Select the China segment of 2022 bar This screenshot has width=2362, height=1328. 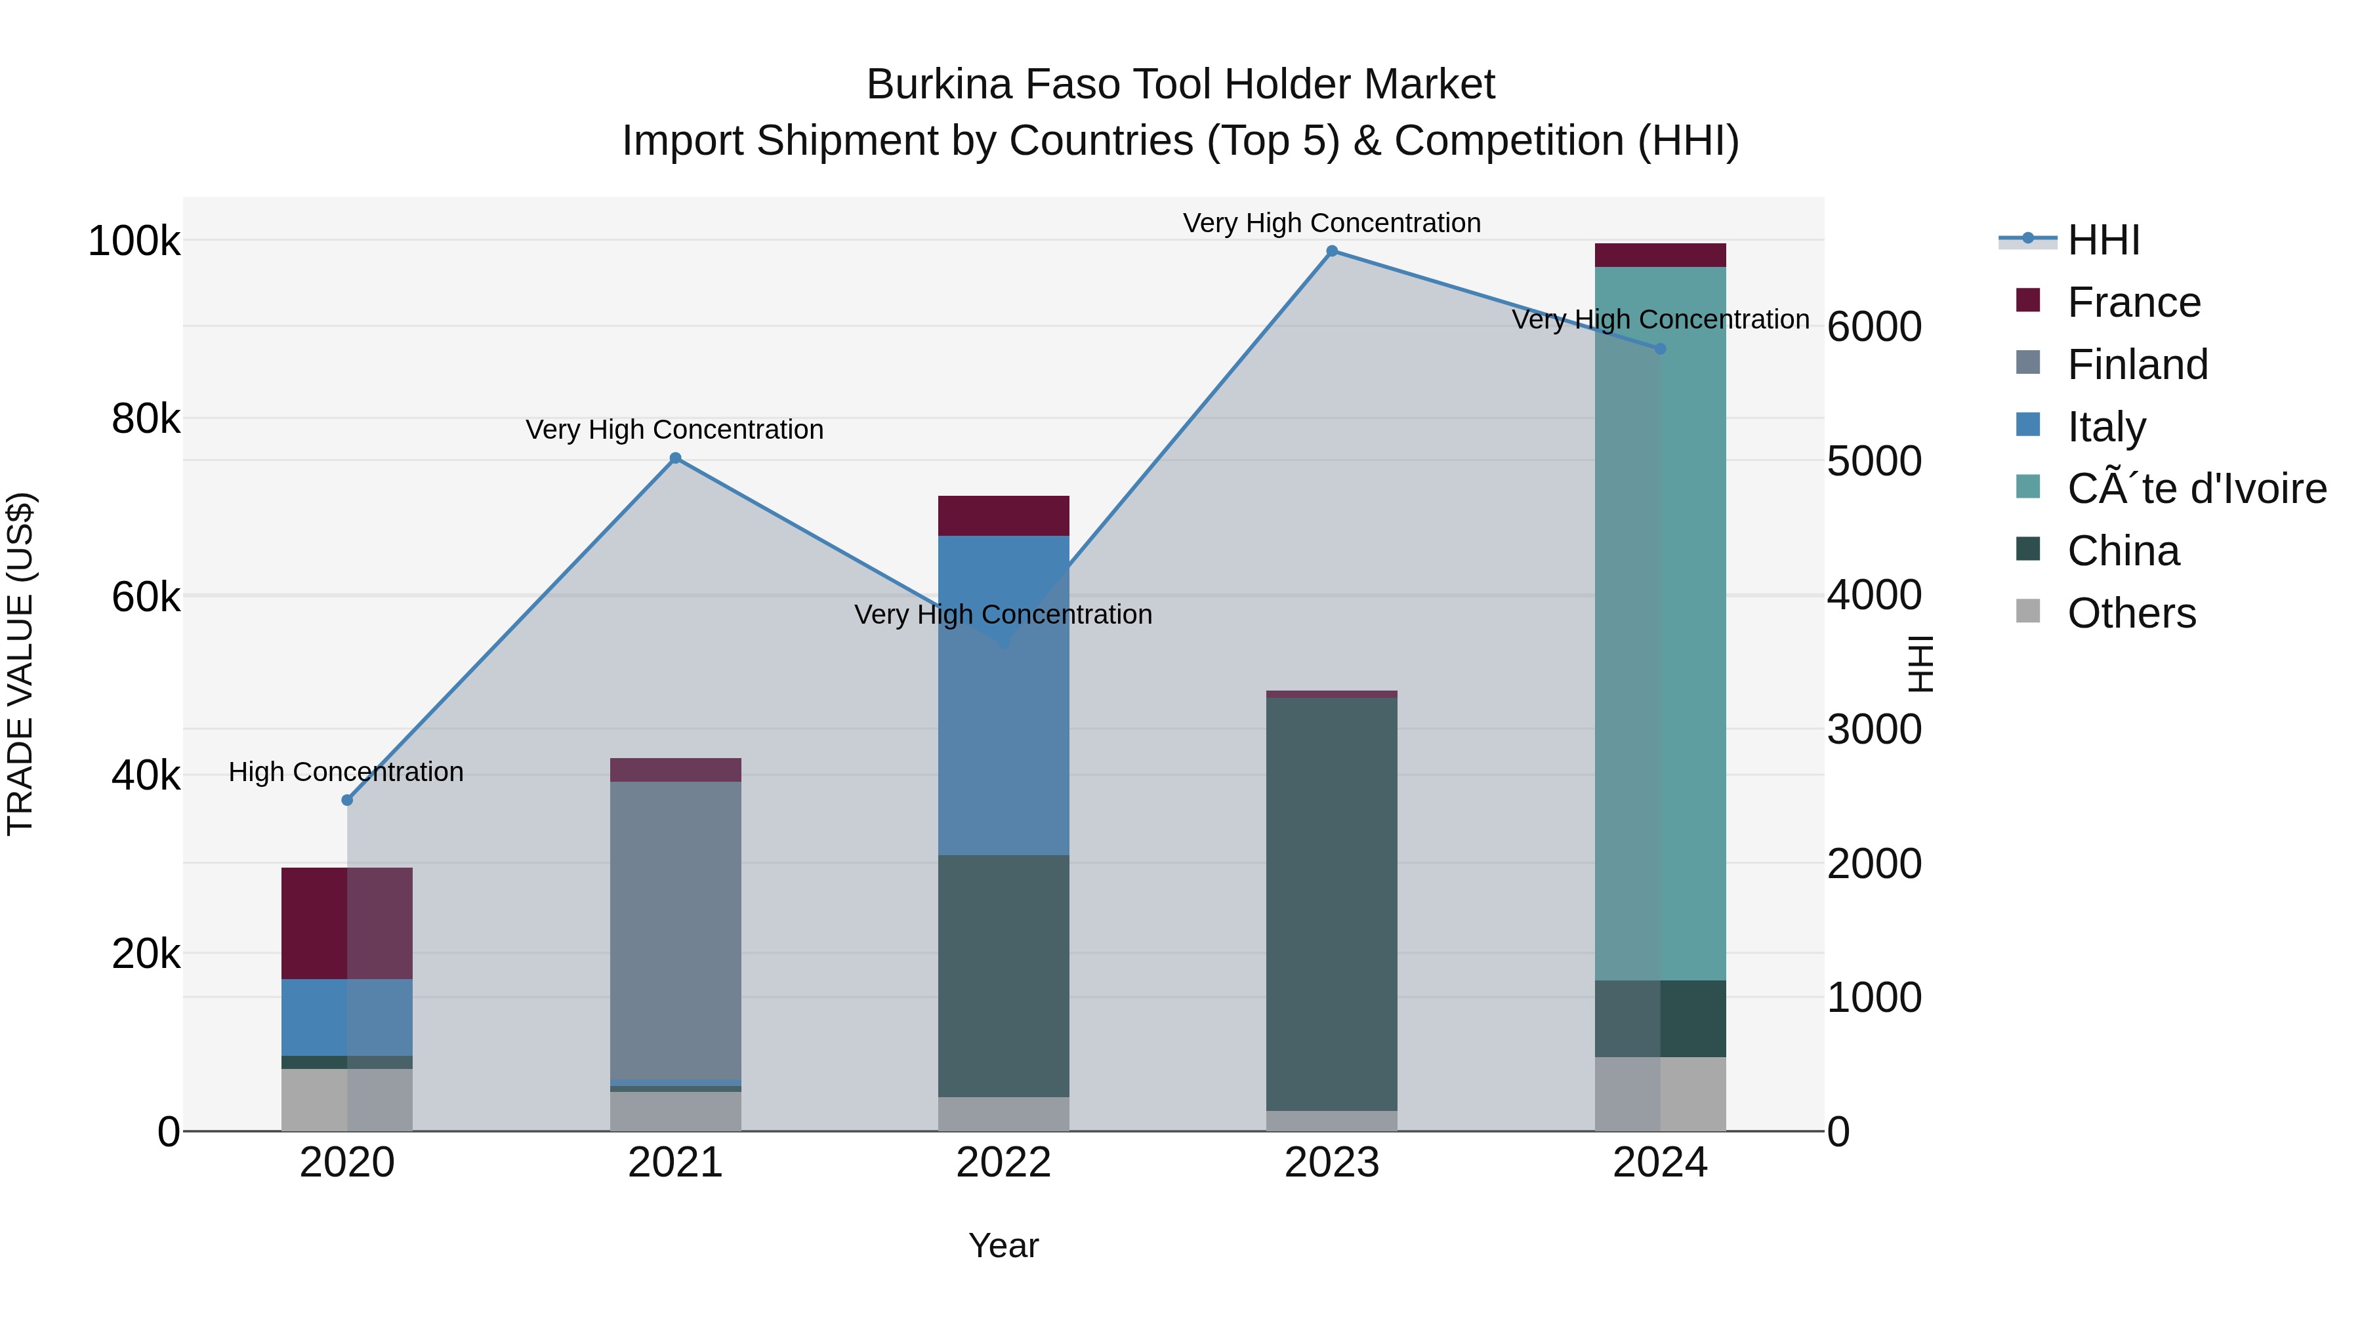tap(1004, 976)
